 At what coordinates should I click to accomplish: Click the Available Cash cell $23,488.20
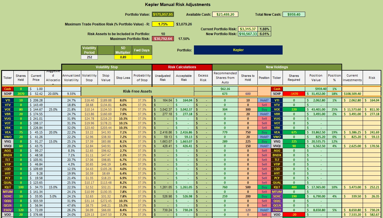(225, 15)
